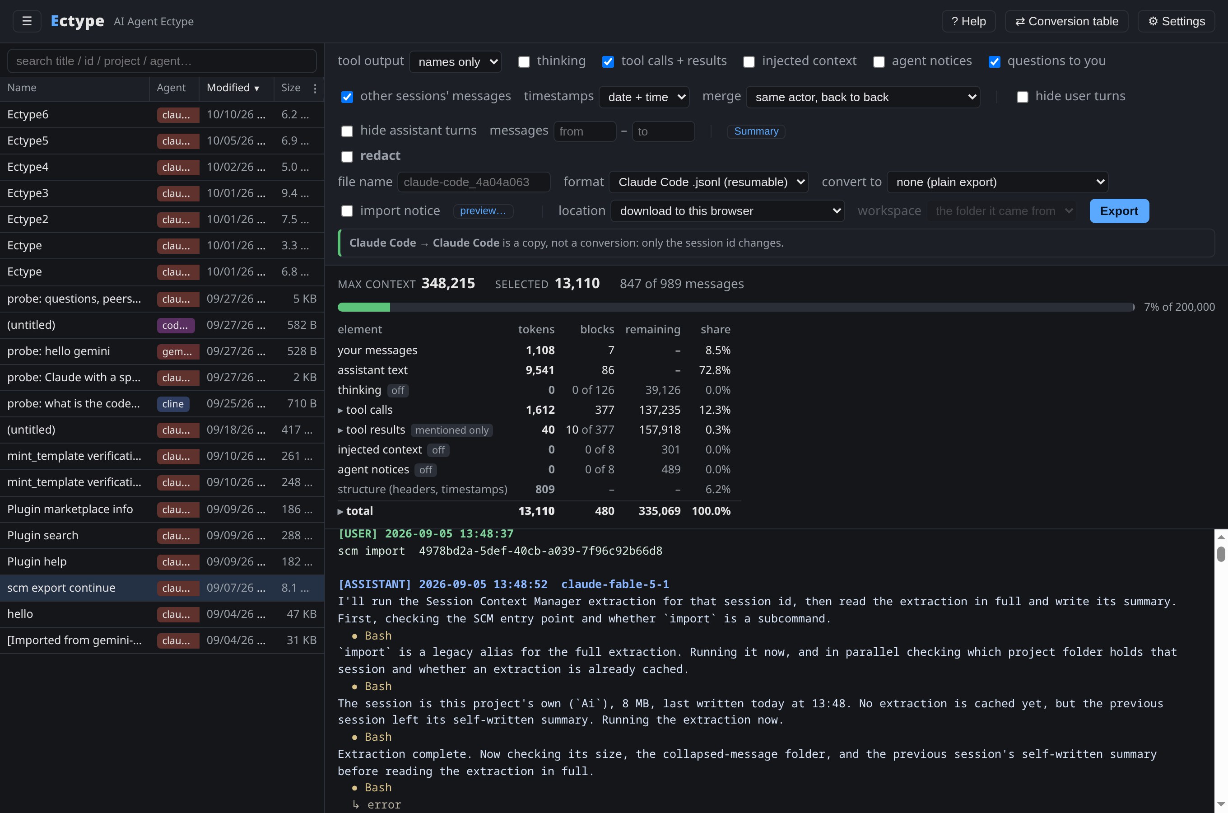
Task: Click the messages from field
Action: (x=585, y=131)
